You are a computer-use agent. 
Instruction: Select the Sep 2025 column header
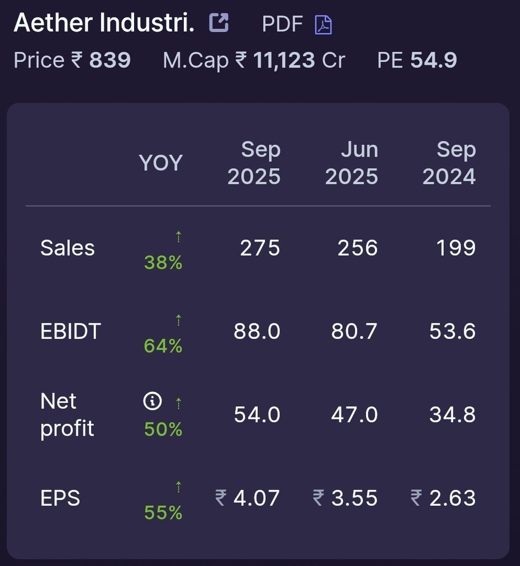click(254, 163)
